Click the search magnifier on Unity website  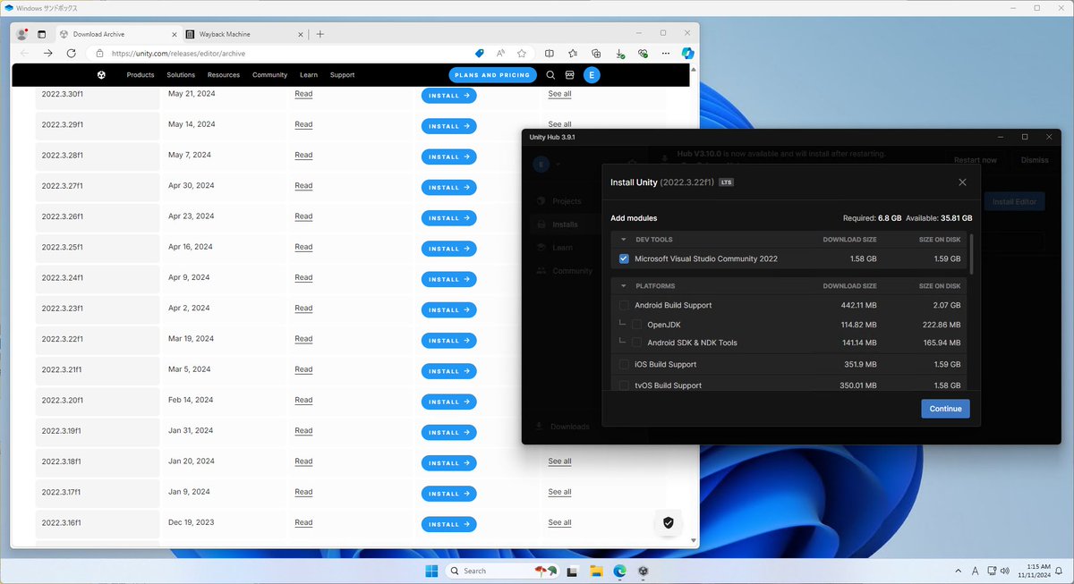(x=550, y=75)
